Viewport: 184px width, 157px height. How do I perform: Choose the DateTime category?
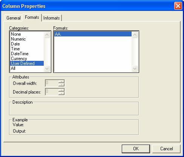(27, 54)
